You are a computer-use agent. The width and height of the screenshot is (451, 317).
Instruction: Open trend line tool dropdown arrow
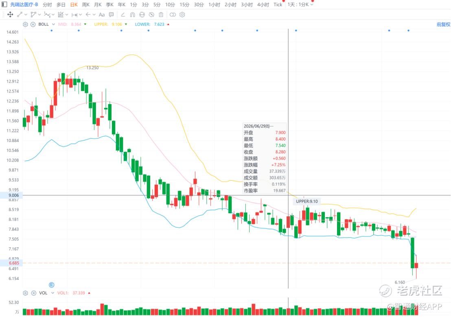click(x=26, y=15)
